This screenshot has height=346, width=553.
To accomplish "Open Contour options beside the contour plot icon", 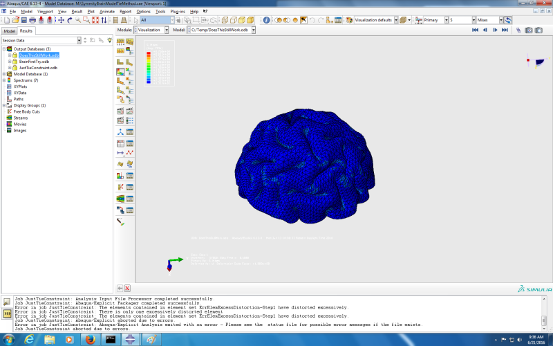I will (x=130, y=72).
